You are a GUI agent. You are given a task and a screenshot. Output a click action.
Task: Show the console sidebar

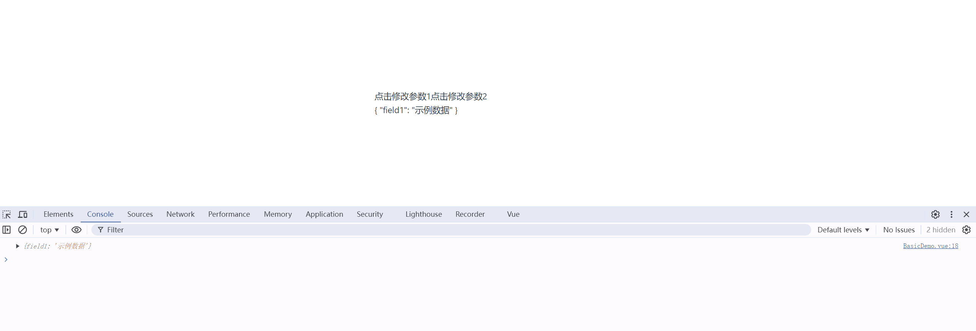(7, 230)
